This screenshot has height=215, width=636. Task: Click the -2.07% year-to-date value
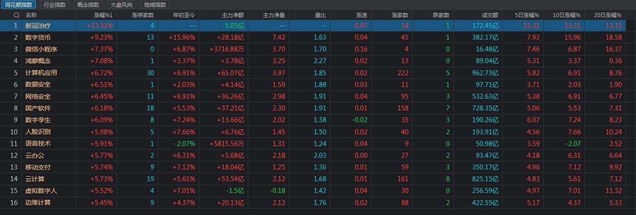[x=184, y=143]
